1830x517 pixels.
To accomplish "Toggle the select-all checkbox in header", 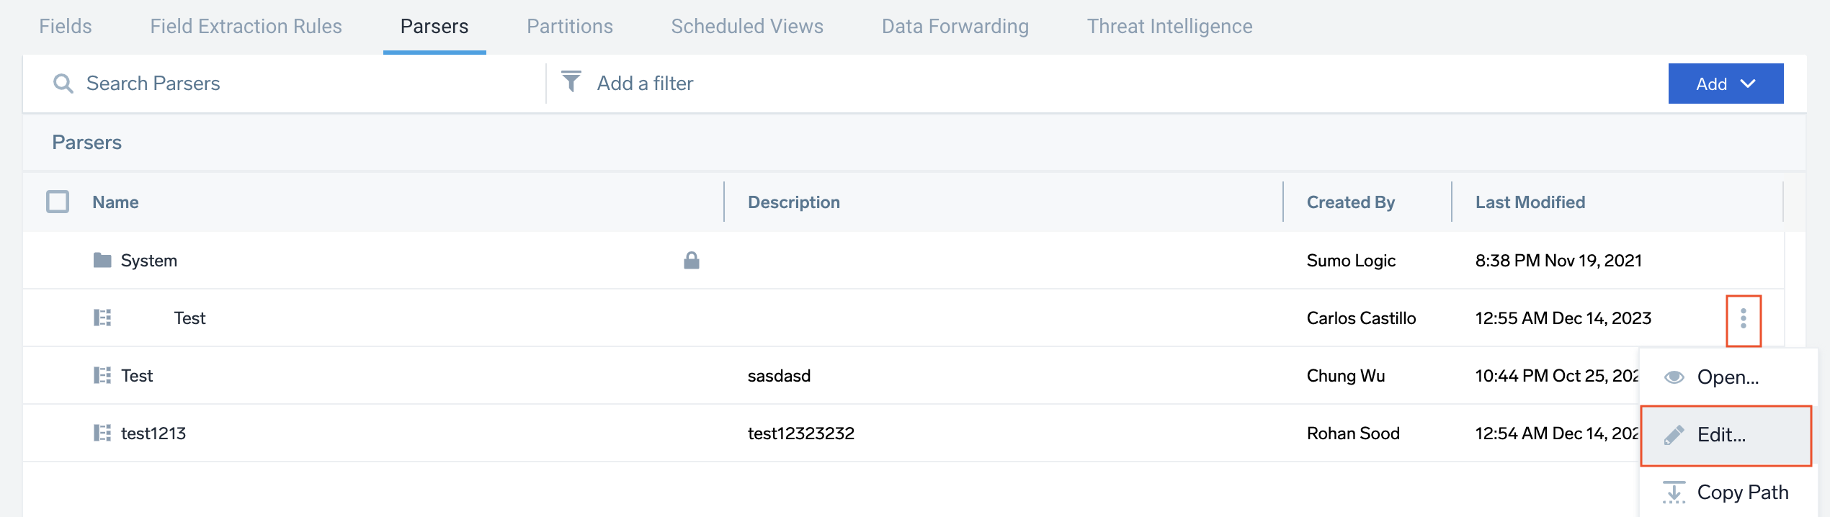I will pyautogui.click(x=58, y=202).
